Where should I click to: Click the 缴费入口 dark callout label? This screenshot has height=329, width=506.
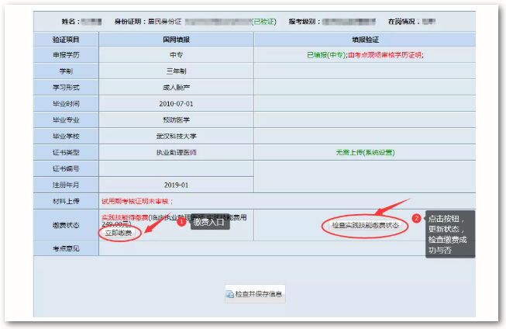point(209,223)
